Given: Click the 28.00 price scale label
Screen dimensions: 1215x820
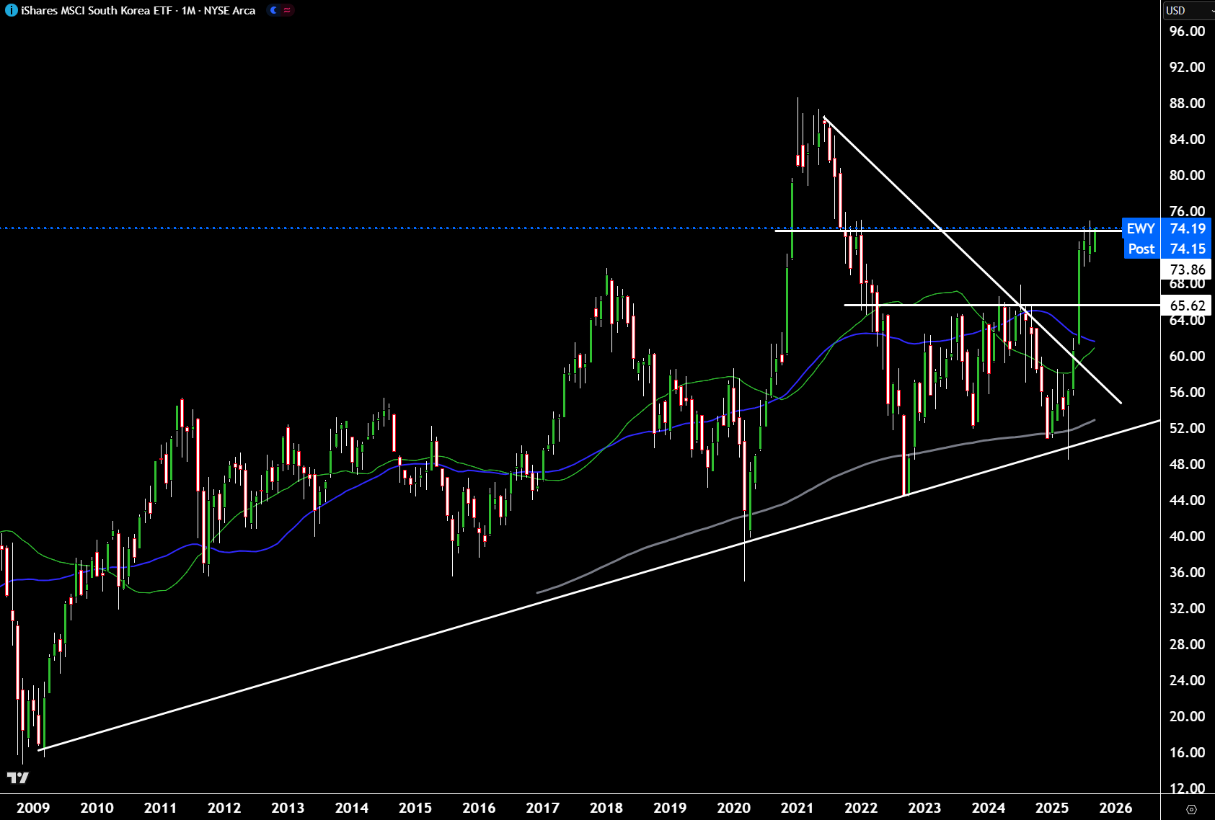Looking at the screenshot, I should pyautogui.click(x=1187, y=644).
